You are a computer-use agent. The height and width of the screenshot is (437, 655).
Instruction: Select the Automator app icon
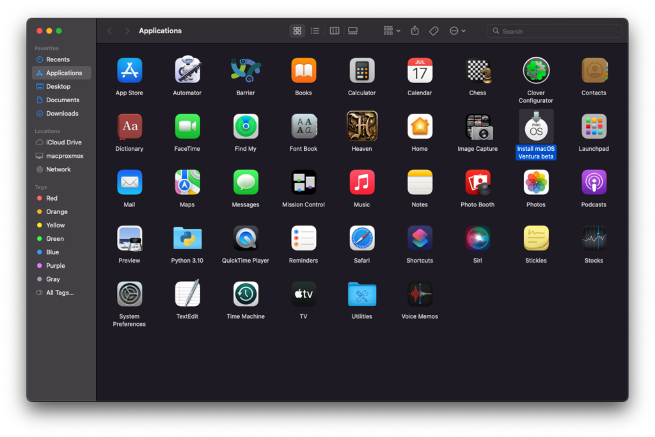[x=187, y=70]
